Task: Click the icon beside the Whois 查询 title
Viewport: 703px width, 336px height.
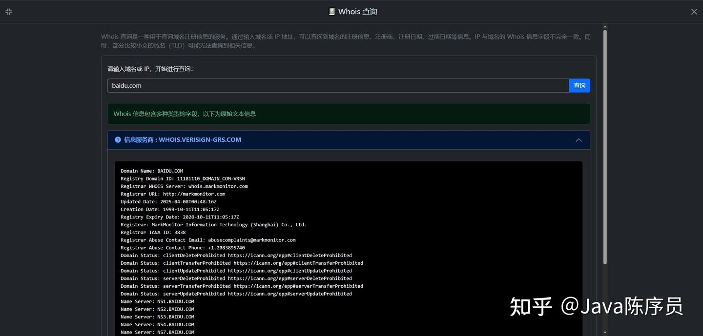Action: tap(332, 12)
